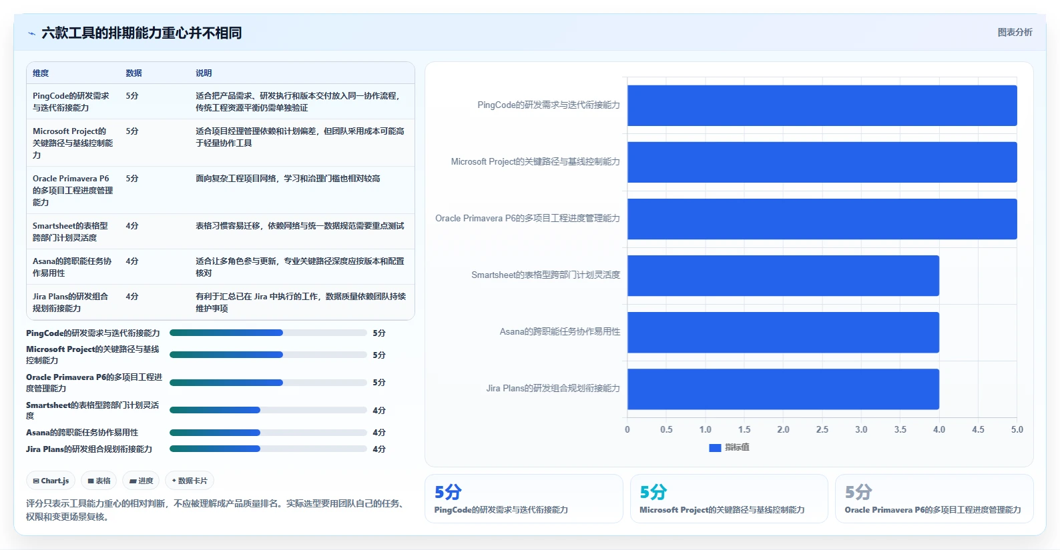Screen dimensions: 1060x550
Task: Click the 4分 score beside Asana progress bar
Action: [379, 433]
